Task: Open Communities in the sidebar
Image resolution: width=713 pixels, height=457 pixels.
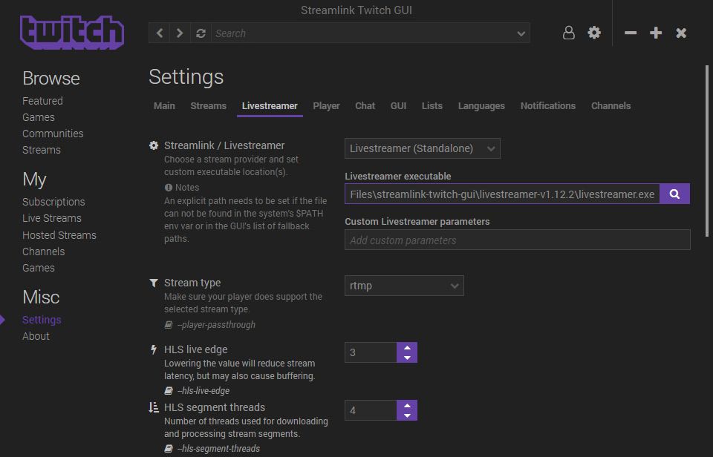Action: (53, 134)
